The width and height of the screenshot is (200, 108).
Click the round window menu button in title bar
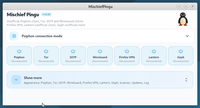coord(6,6)
